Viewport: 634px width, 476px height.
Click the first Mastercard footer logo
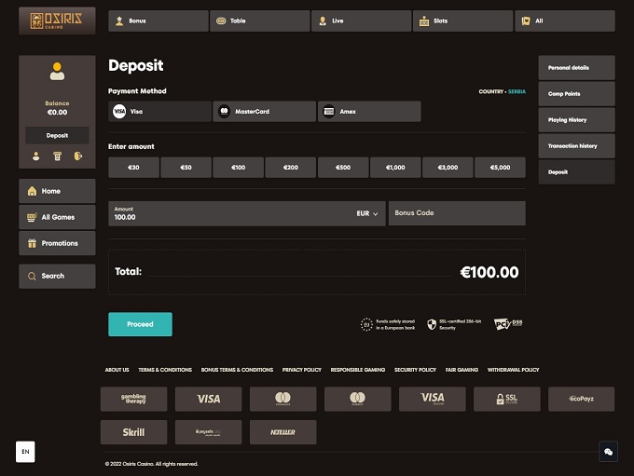point(283,399)
